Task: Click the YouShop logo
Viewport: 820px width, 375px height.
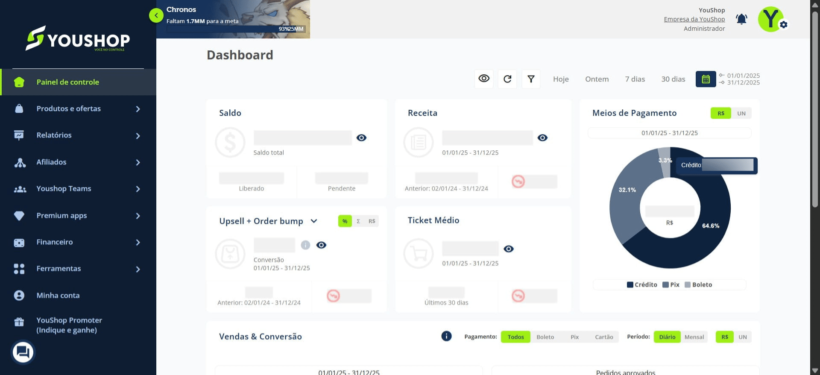Action: click(x=78, y=38)
